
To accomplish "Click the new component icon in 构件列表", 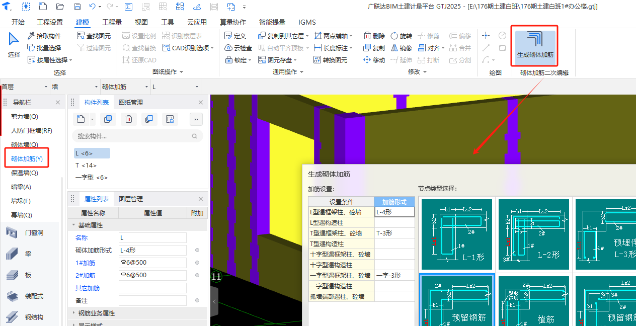I will [x=81, y=119].
